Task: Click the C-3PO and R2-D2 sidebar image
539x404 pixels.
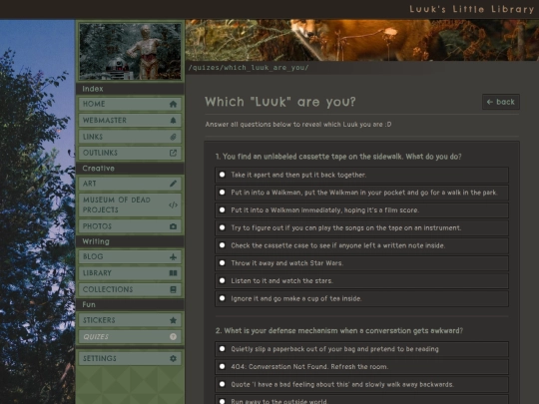Action: 130,51
